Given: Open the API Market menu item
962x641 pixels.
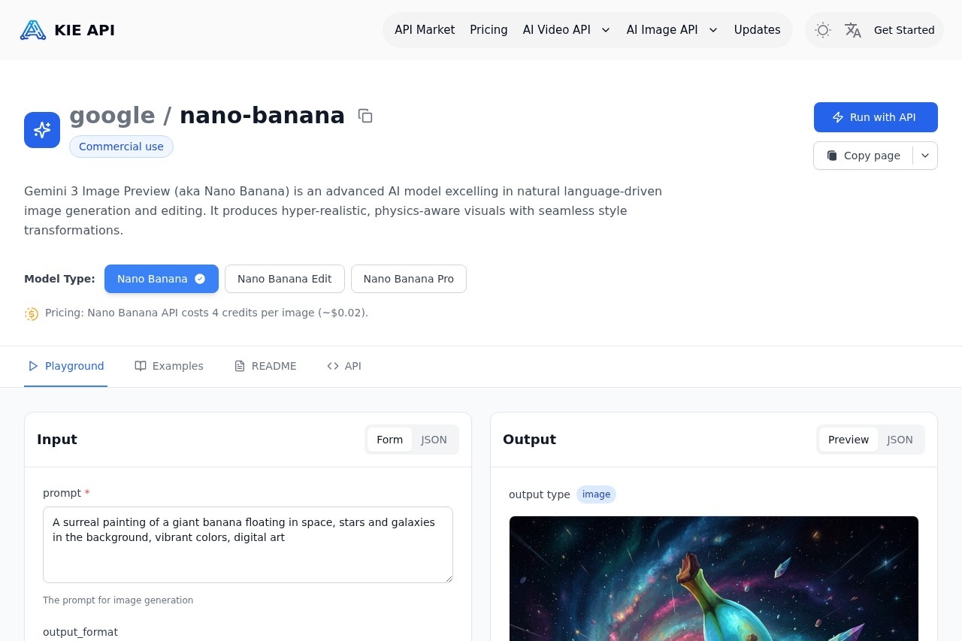Looking at the screenshot, I should click(425, 30).
